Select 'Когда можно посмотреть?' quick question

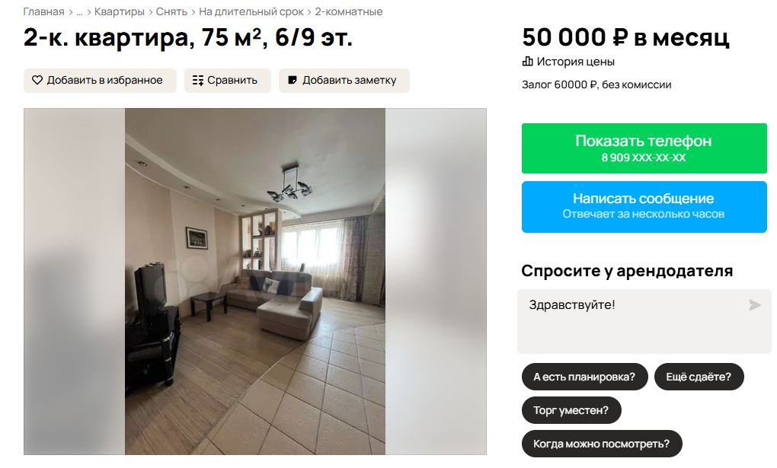(602, 444)
